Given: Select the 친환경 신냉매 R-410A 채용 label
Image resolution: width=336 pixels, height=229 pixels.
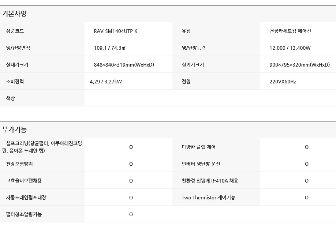Looking at the screenshot, I should 210,181.
